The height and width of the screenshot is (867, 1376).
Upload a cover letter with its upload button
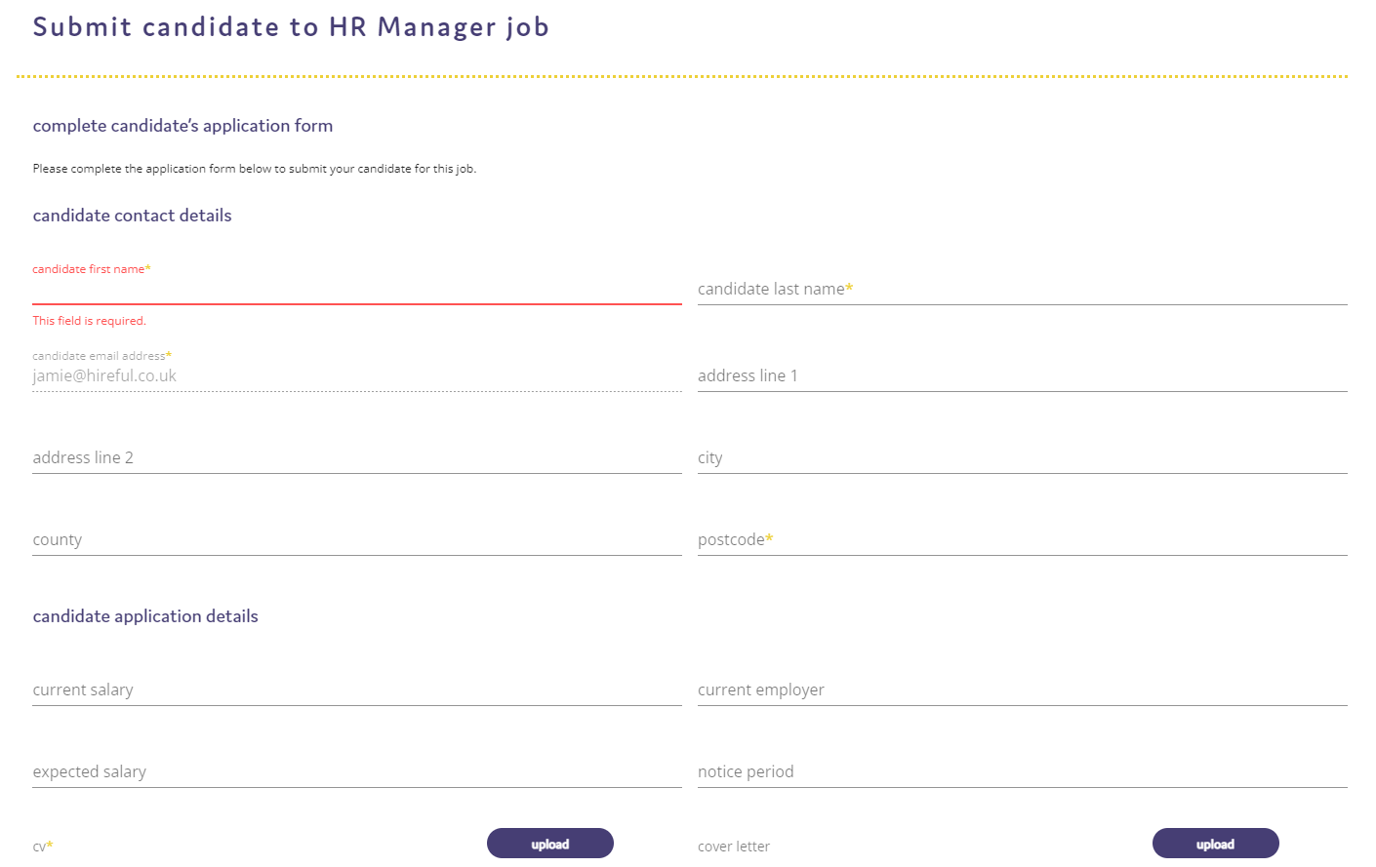click(1215, 844)
